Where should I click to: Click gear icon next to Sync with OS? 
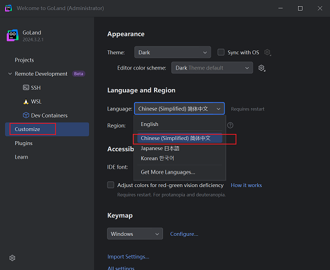click(267, 53)
